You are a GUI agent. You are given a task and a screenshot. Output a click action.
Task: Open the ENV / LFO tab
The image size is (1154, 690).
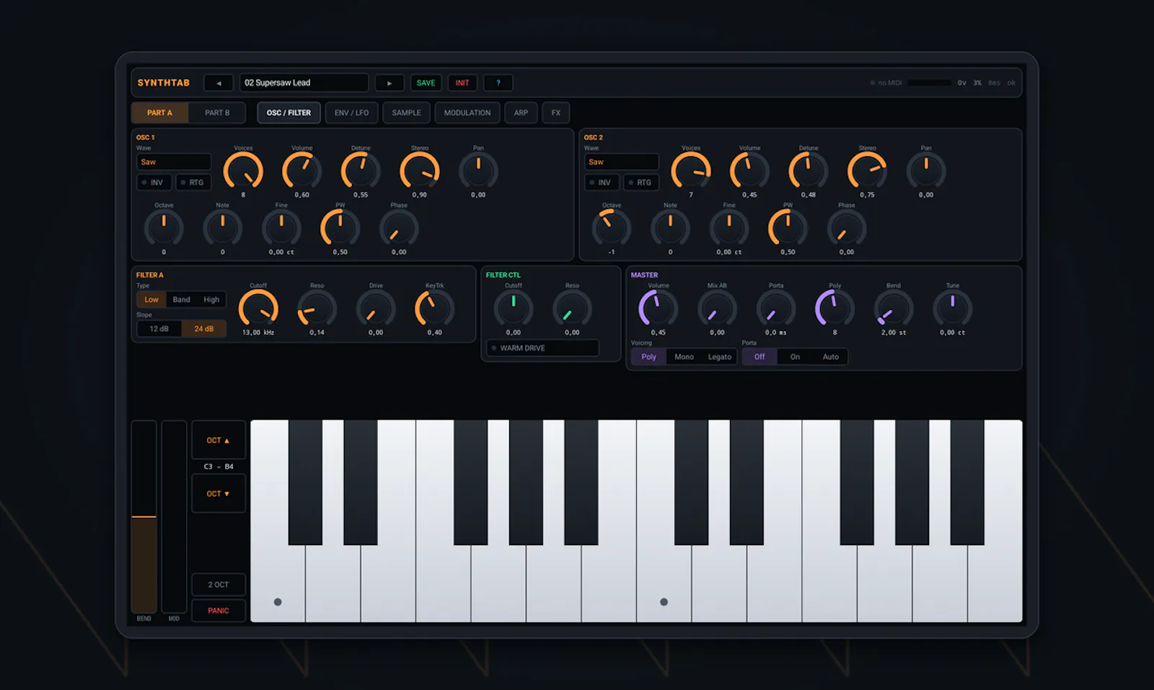352,112
